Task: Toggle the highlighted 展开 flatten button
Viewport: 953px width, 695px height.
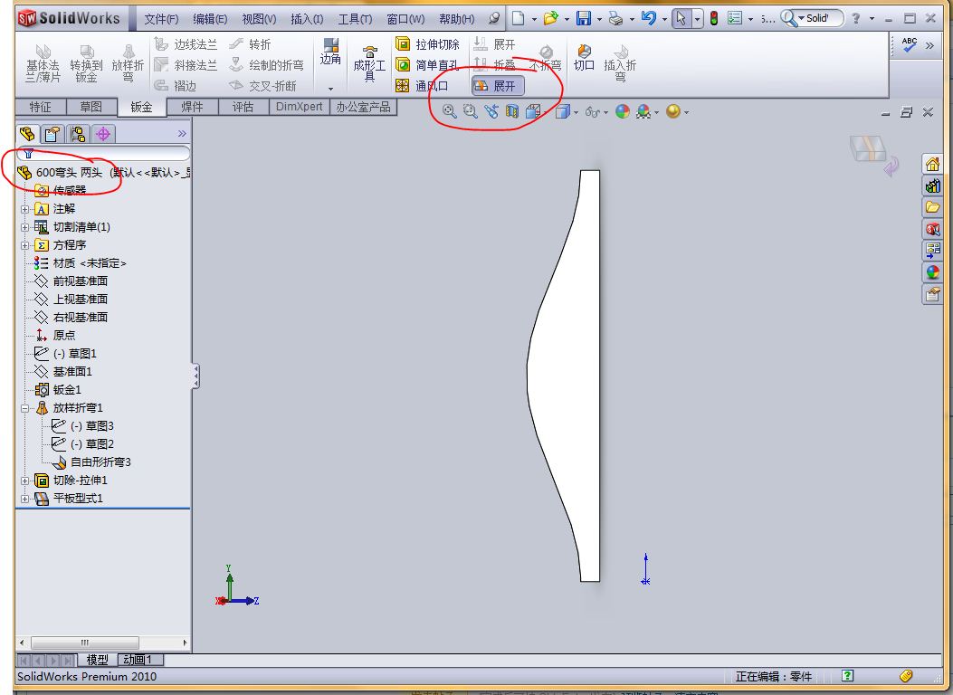Action: tap(497, 86)
